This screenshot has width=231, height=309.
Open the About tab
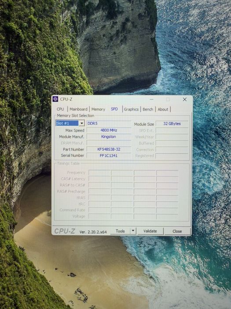tap(163, 109)
